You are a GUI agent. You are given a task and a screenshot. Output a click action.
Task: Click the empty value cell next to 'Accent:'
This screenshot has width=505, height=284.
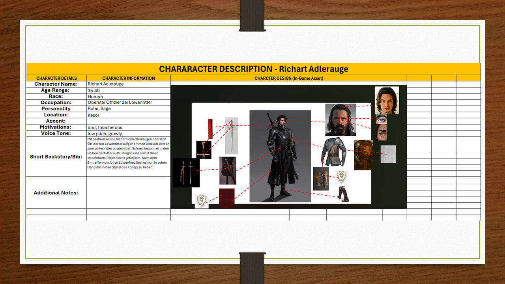pyautogui.click(x=129, y=121)
